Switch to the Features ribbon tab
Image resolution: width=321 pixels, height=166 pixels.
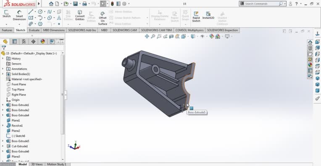click(x=7, y=30)
